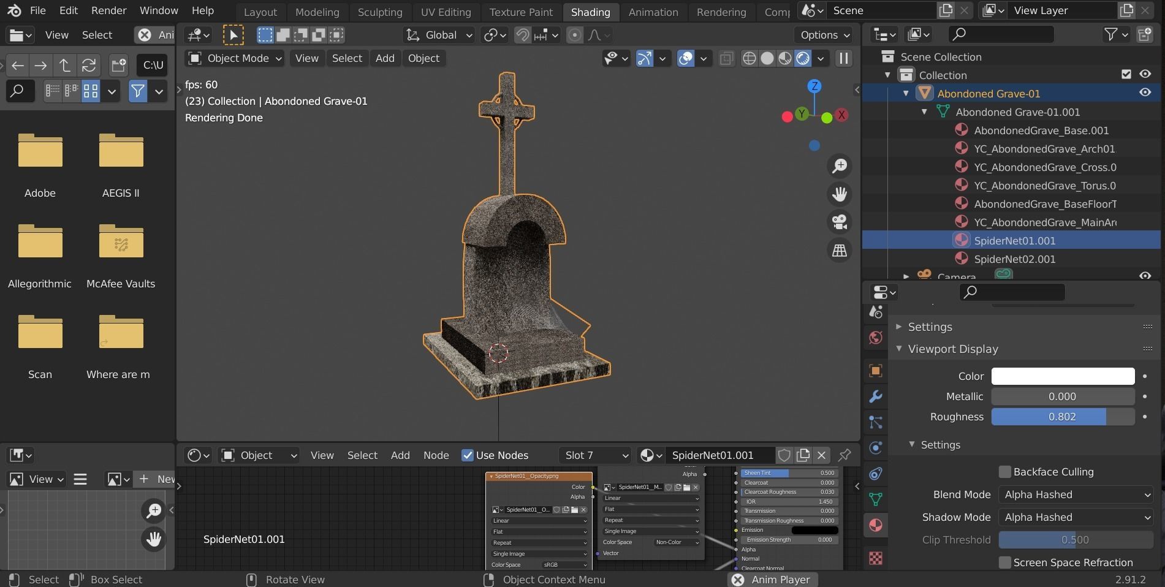Toggle proportional editing button
The image size is (1165, 587).
coord(574,35)
